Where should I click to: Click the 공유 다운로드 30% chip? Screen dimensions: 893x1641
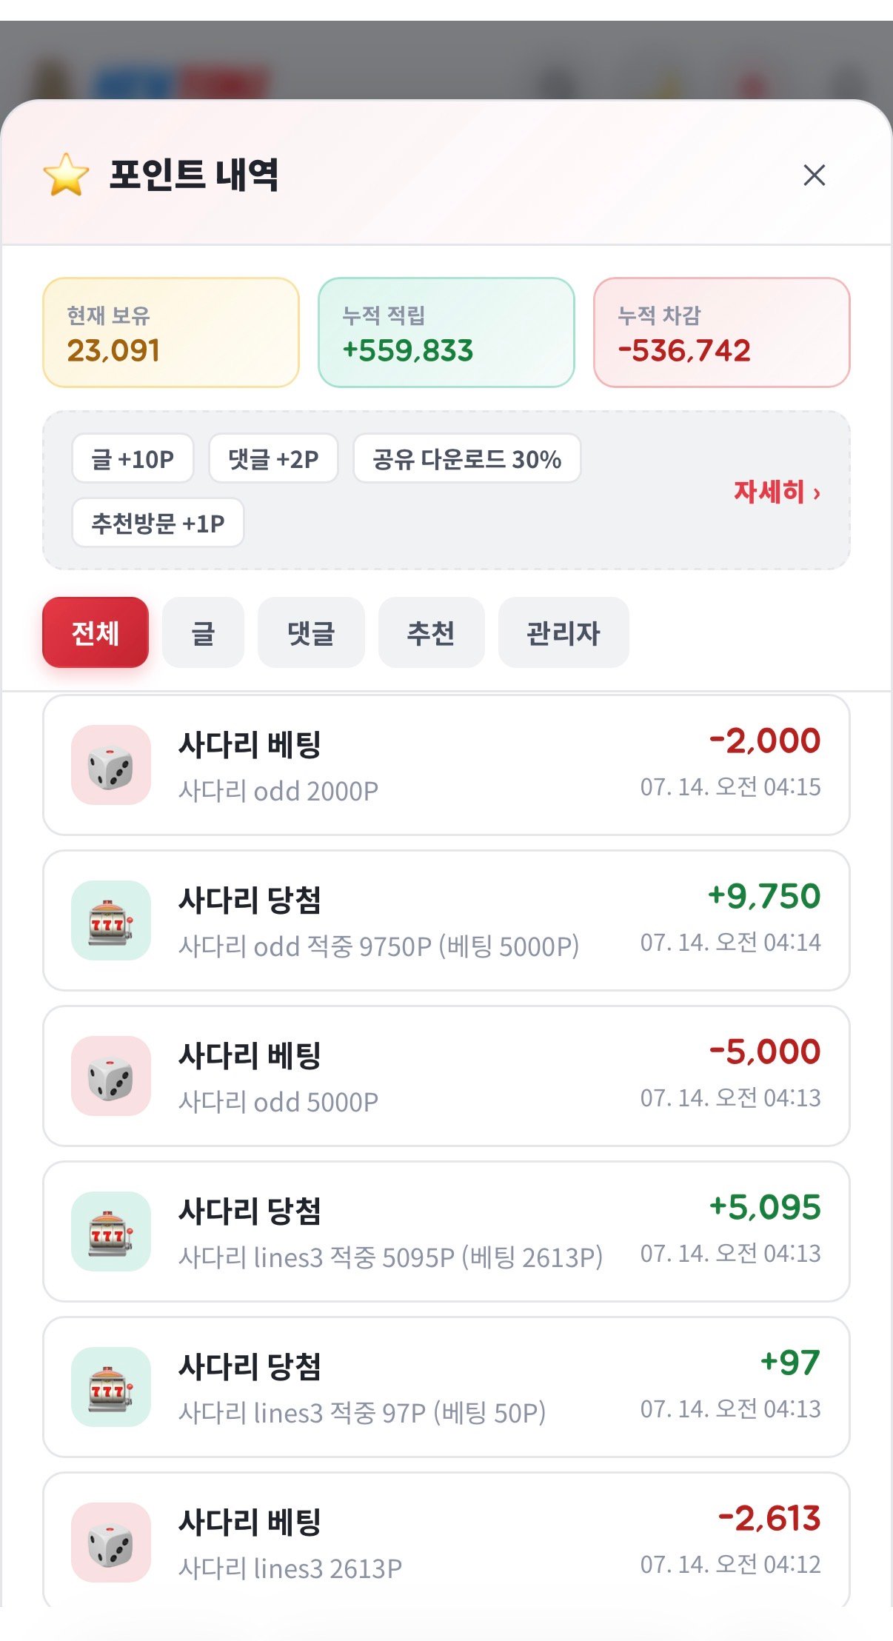pyautogui.click(x=467, y=458)
